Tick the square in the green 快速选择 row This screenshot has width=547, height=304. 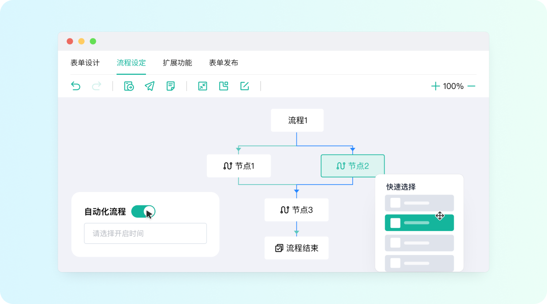[x=395, y=223]
